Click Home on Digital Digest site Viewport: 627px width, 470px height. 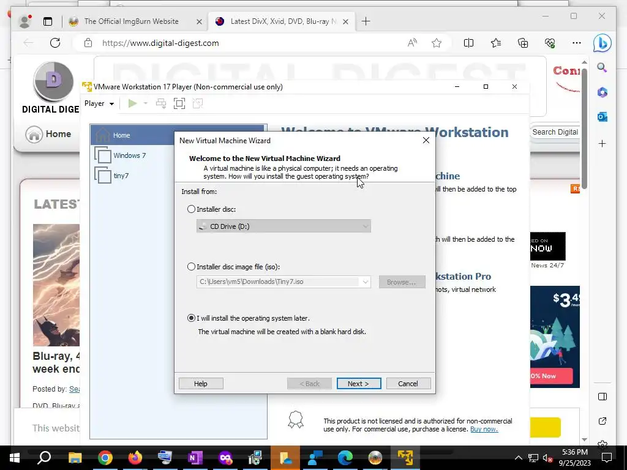[48, 134]
